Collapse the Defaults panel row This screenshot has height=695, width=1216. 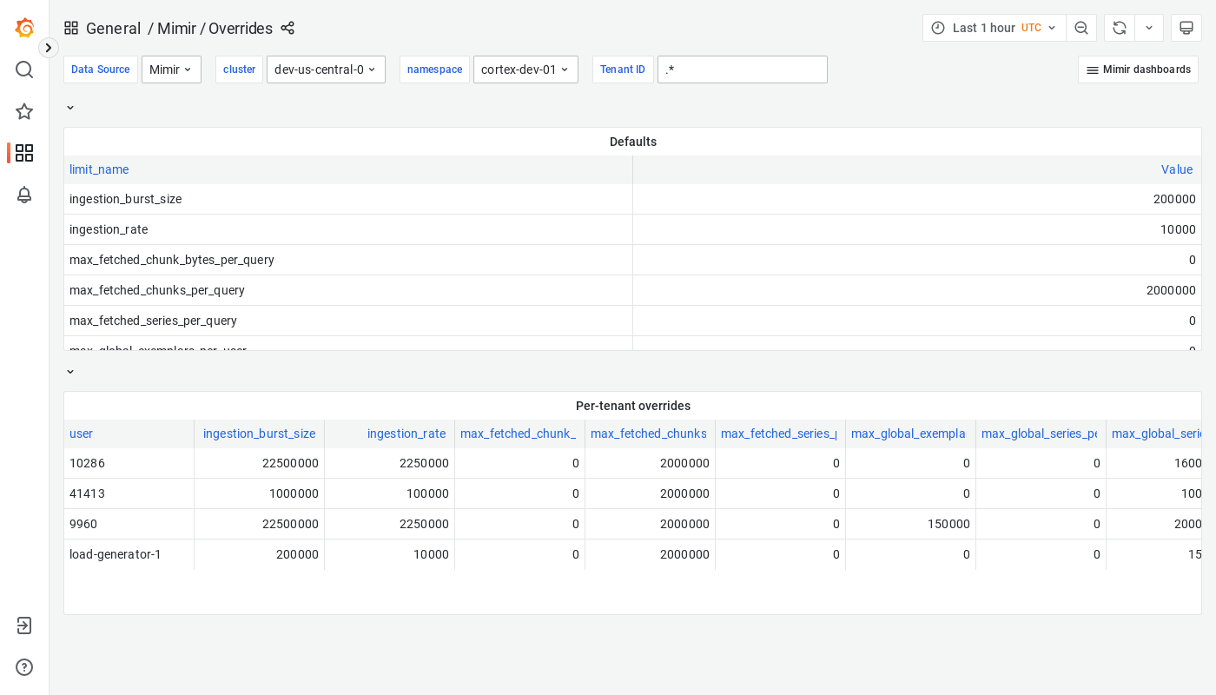coord(70,107)
